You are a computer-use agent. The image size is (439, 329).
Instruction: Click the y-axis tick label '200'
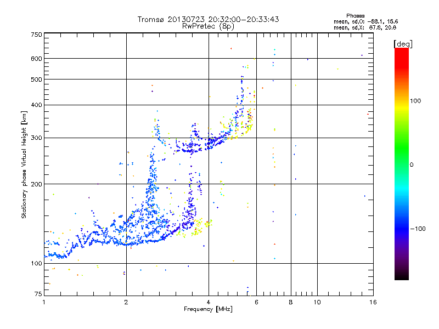pyautogui.click(x=36, y=184)
